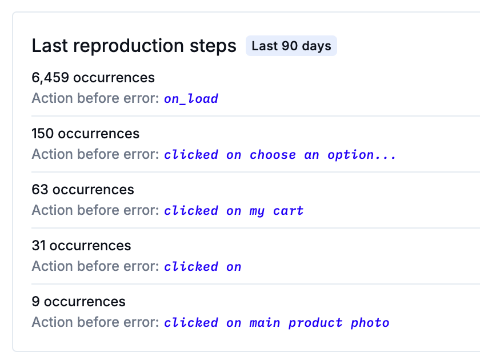Screen dimensions: 480x360
Task: Click "Action before error:" label beside main product photo
Action: [95, 323]
